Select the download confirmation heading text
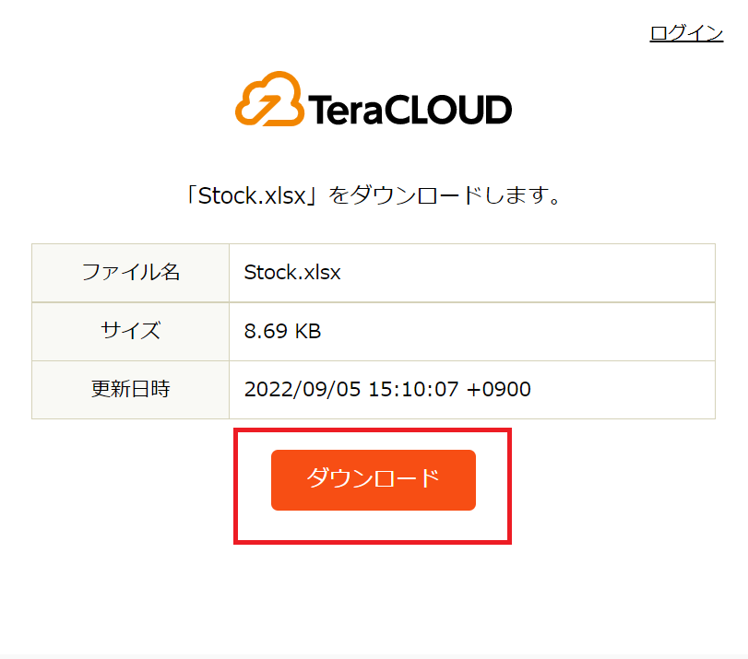This screenshot has width=748, height=659. (373, 194)
